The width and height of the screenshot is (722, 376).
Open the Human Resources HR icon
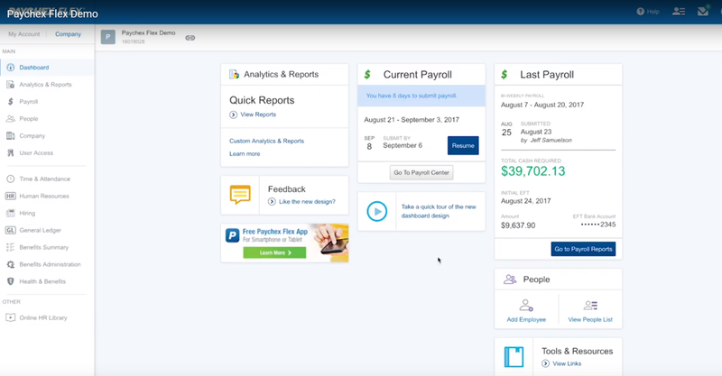click(10, 196)
